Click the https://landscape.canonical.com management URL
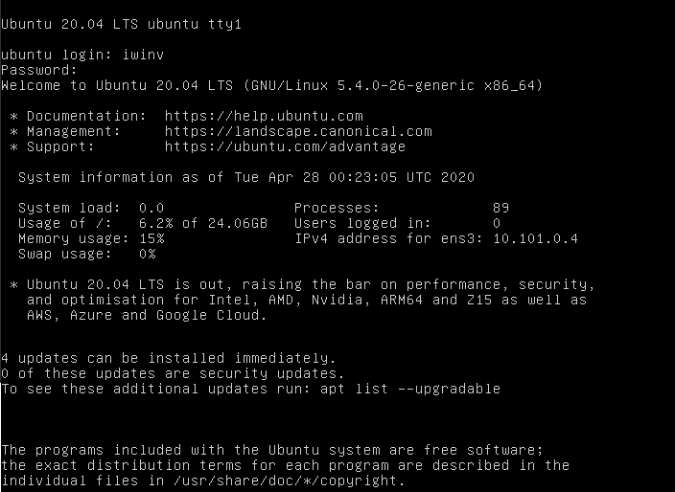 pyautogui.click(x=298, y=131)
